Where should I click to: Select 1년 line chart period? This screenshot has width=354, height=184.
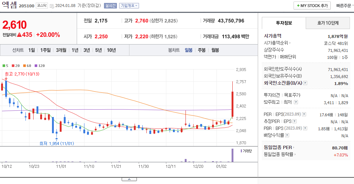75,50
